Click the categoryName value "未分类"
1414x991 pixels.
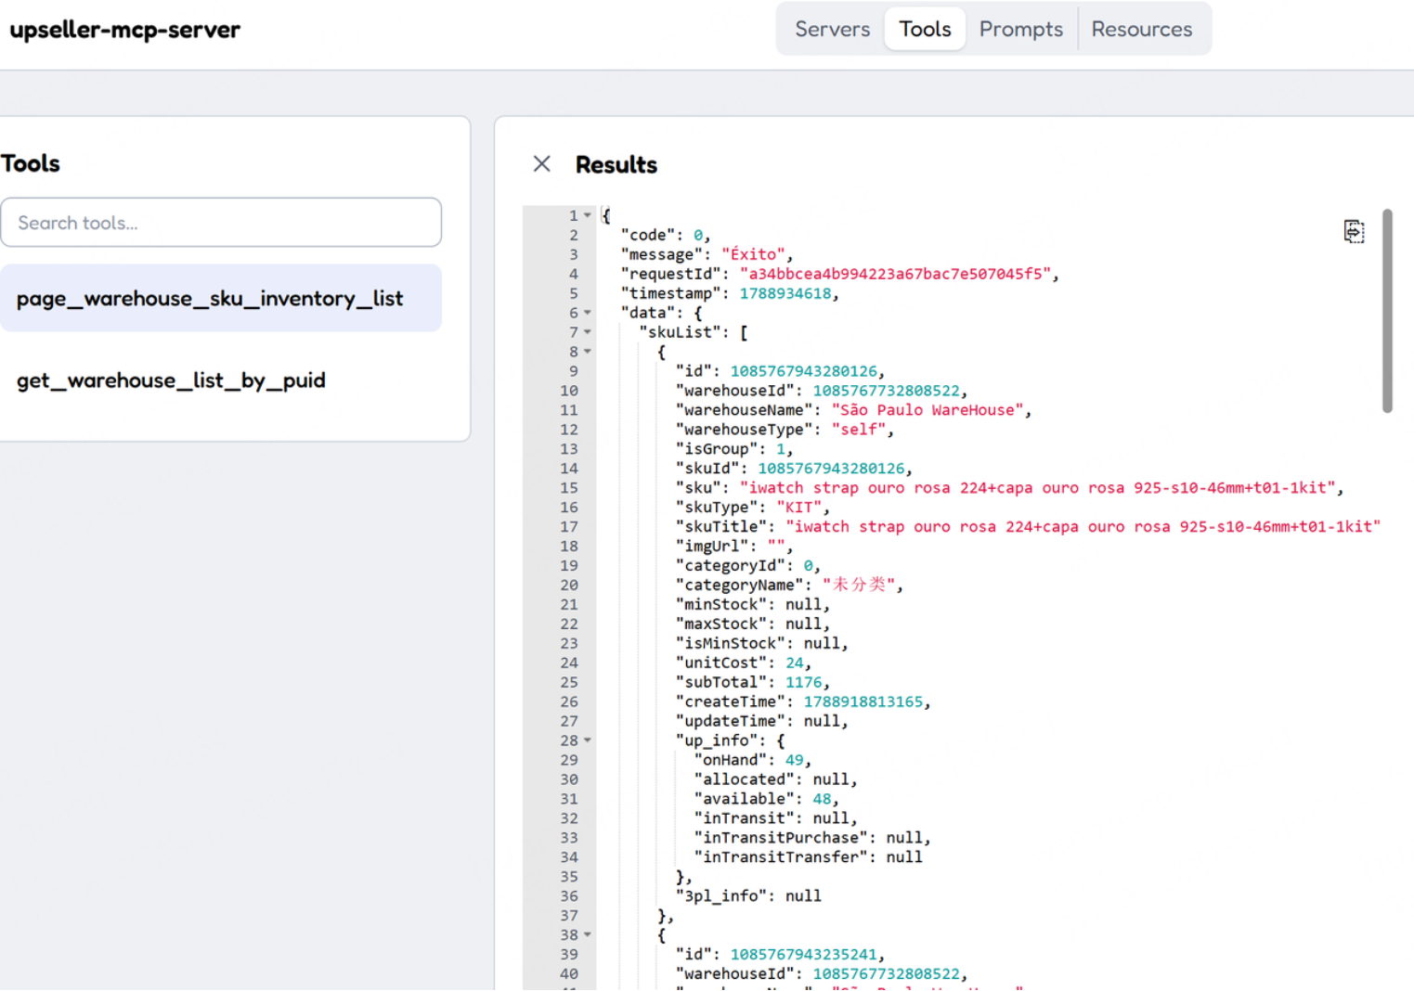click(x=859, y=585)
